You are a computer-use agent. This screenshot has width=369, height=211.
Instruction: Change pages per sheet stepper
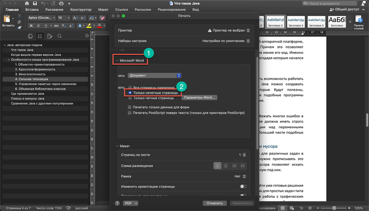[x=244, y=155]
